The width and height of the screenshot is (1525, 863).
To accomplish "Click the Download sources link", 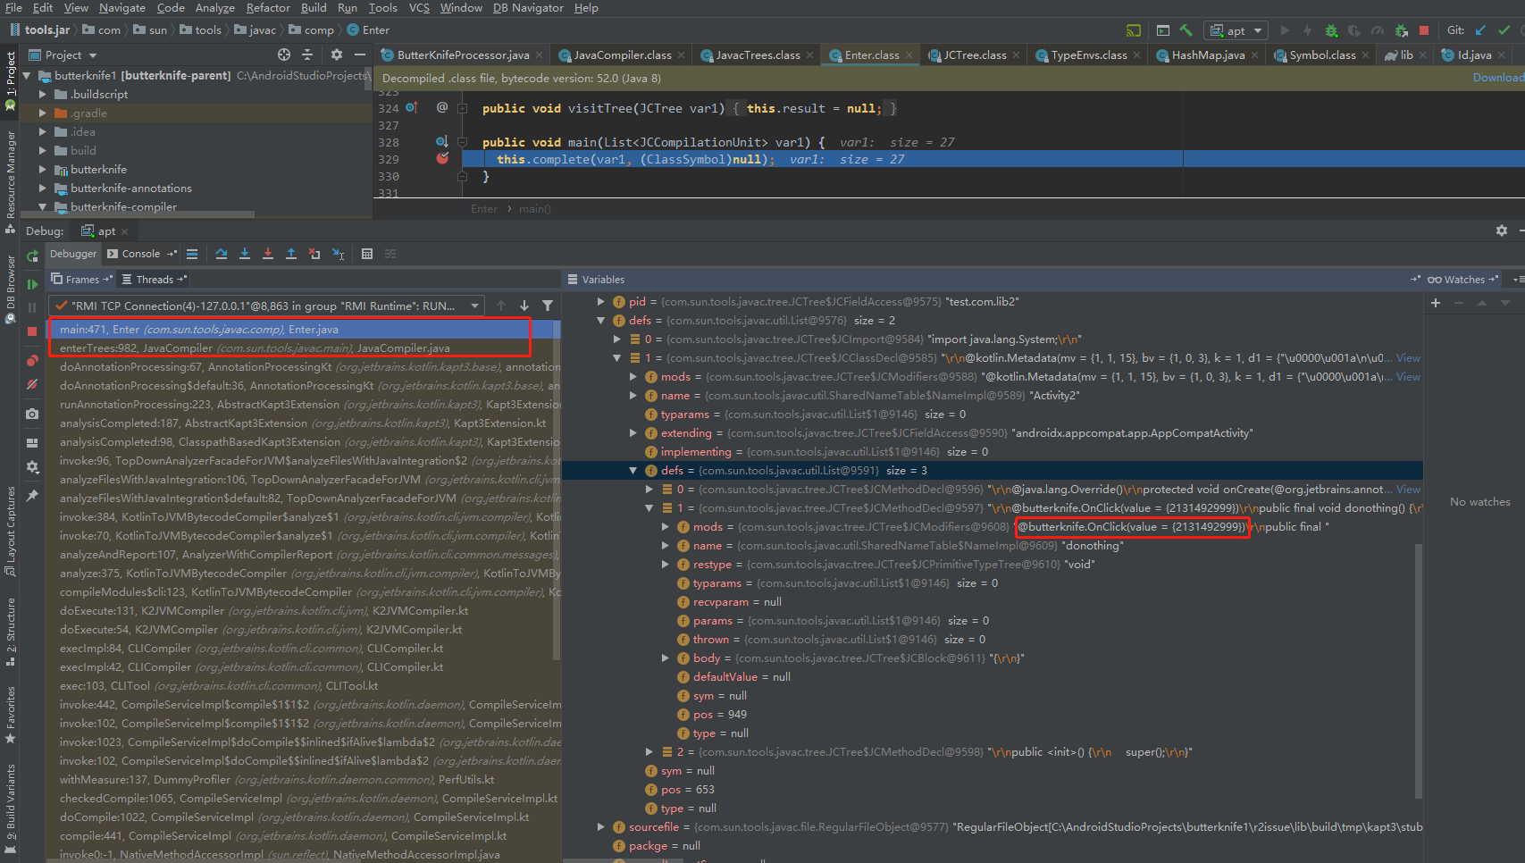I will [1498, 78].
